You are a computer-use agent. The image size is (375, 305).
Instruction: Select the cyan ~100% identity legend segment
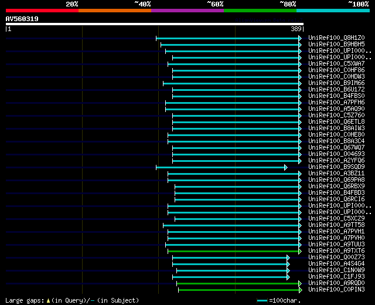[333, 11]
